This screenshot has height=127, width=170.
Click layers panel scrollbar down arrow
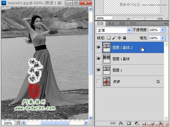click(166, 118)
